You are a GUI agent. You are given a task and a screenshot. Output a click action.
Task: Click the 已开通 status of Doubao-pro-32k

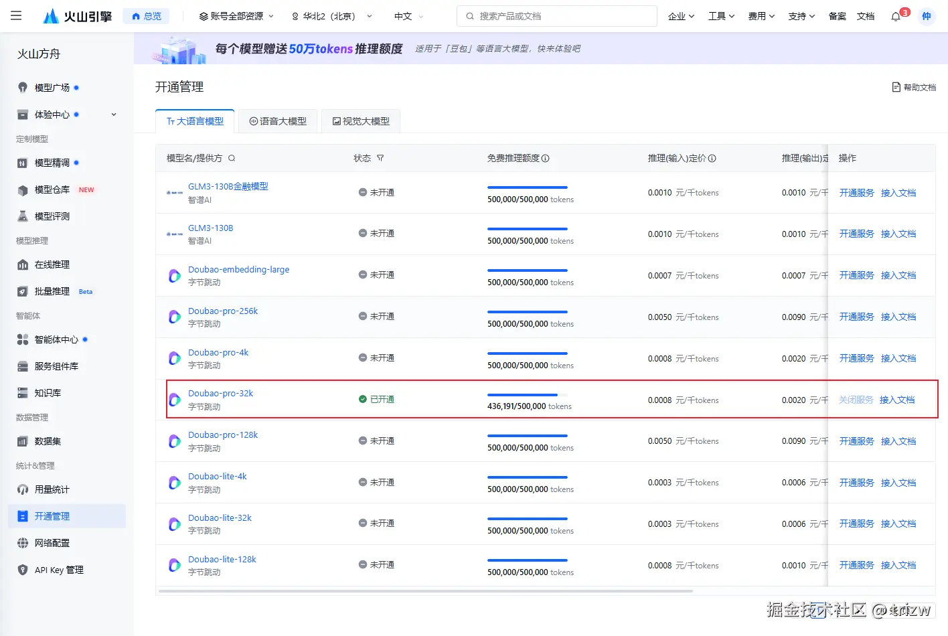[x=377, y=400]
